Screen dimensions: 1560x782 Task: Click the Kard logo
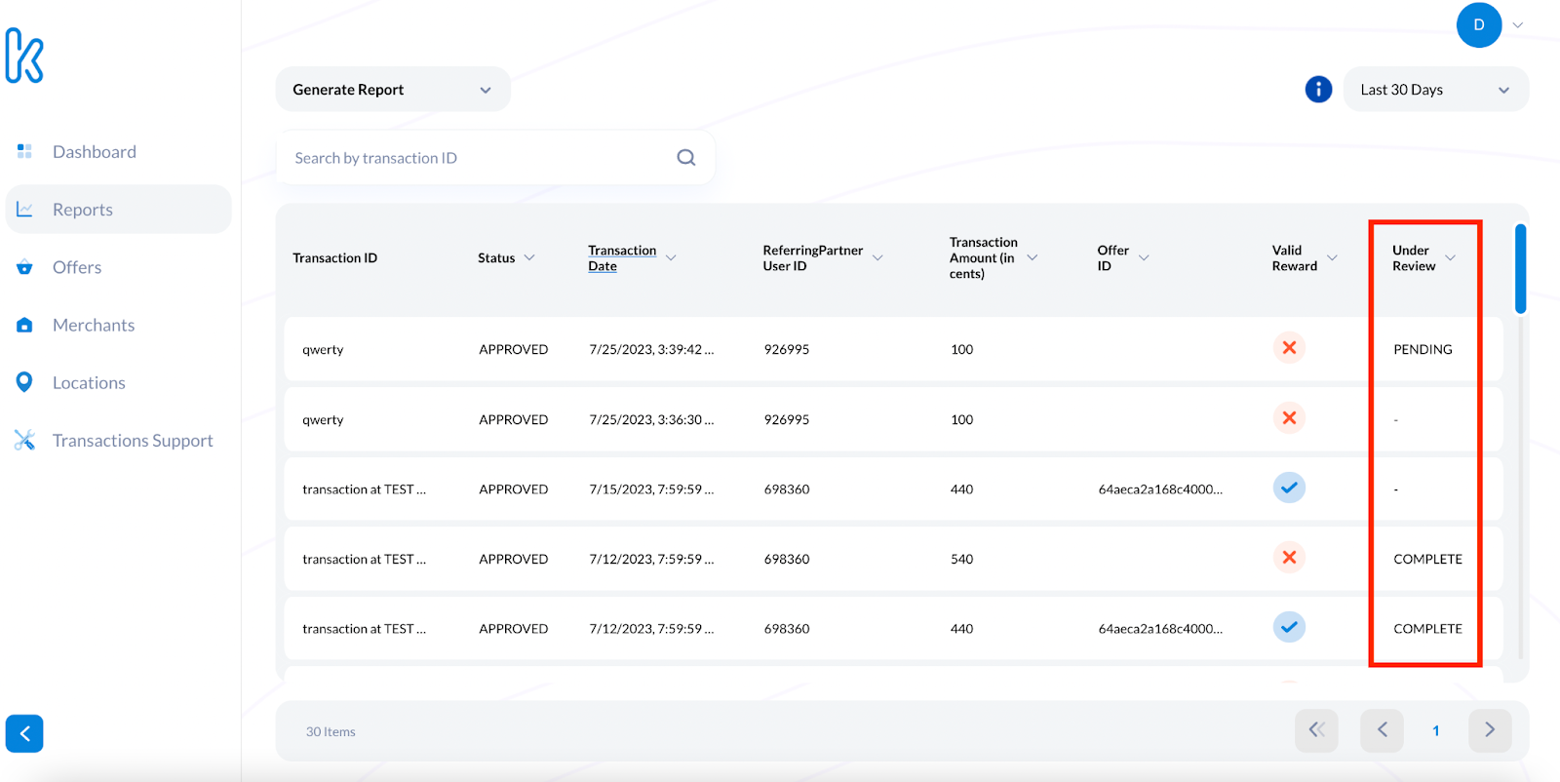(x=24, y=56)
